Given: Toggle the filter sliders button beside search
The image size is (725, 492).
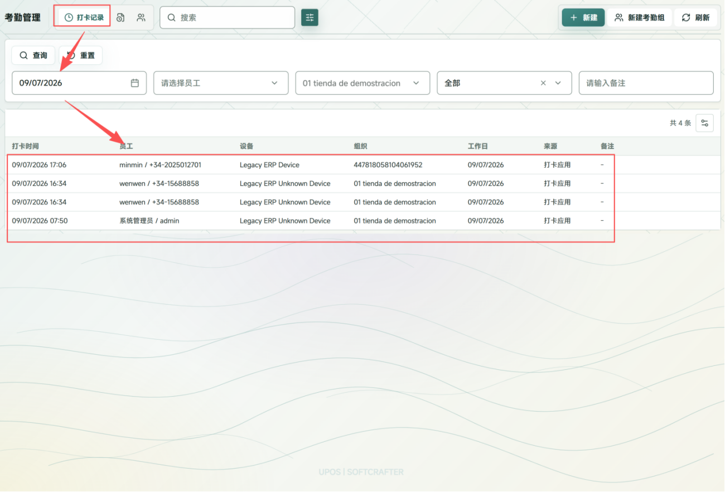Looking at the screenshot, I should (310, 17).
